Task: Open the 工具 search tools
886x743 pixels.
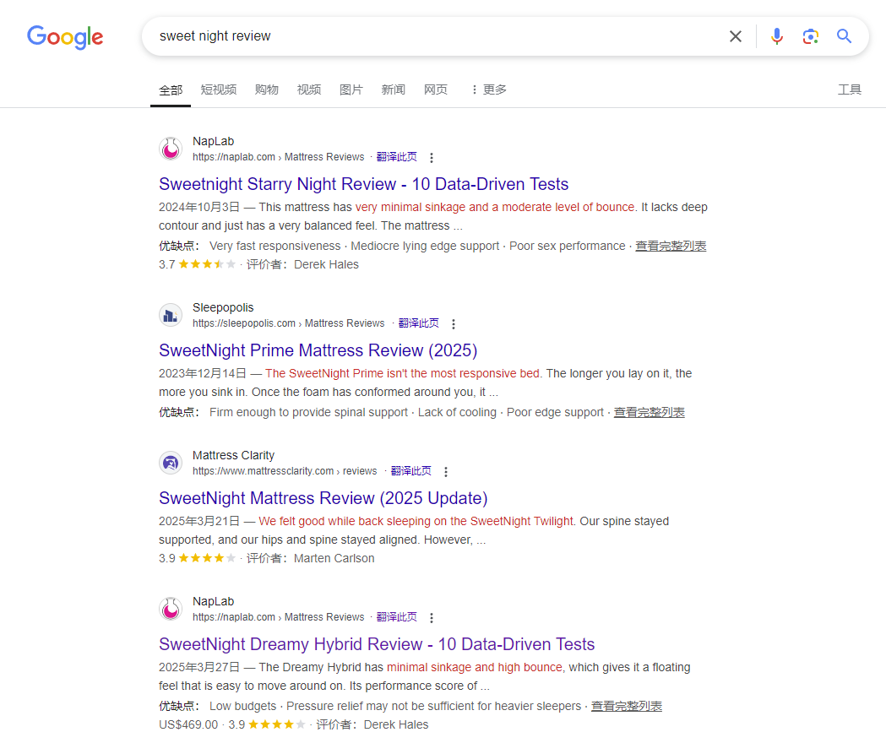Action: click(850, 89)
